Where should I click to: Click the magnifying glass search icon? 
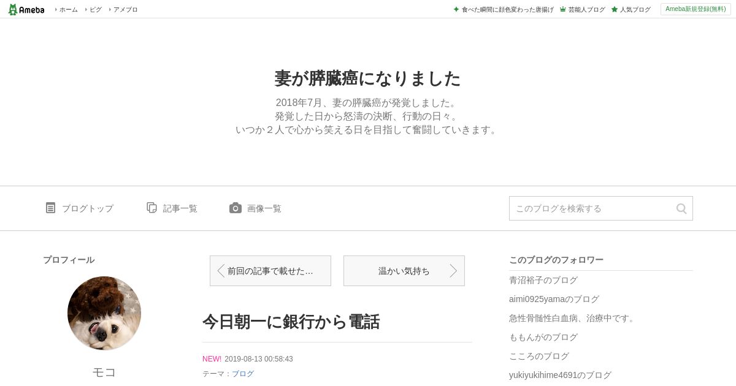click(x=681, y=208)
